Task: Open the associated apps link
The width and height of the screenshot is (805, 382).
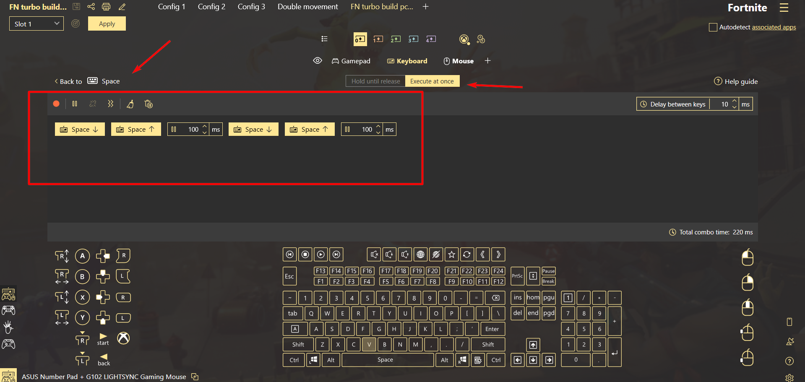Action: pos(774,27)
